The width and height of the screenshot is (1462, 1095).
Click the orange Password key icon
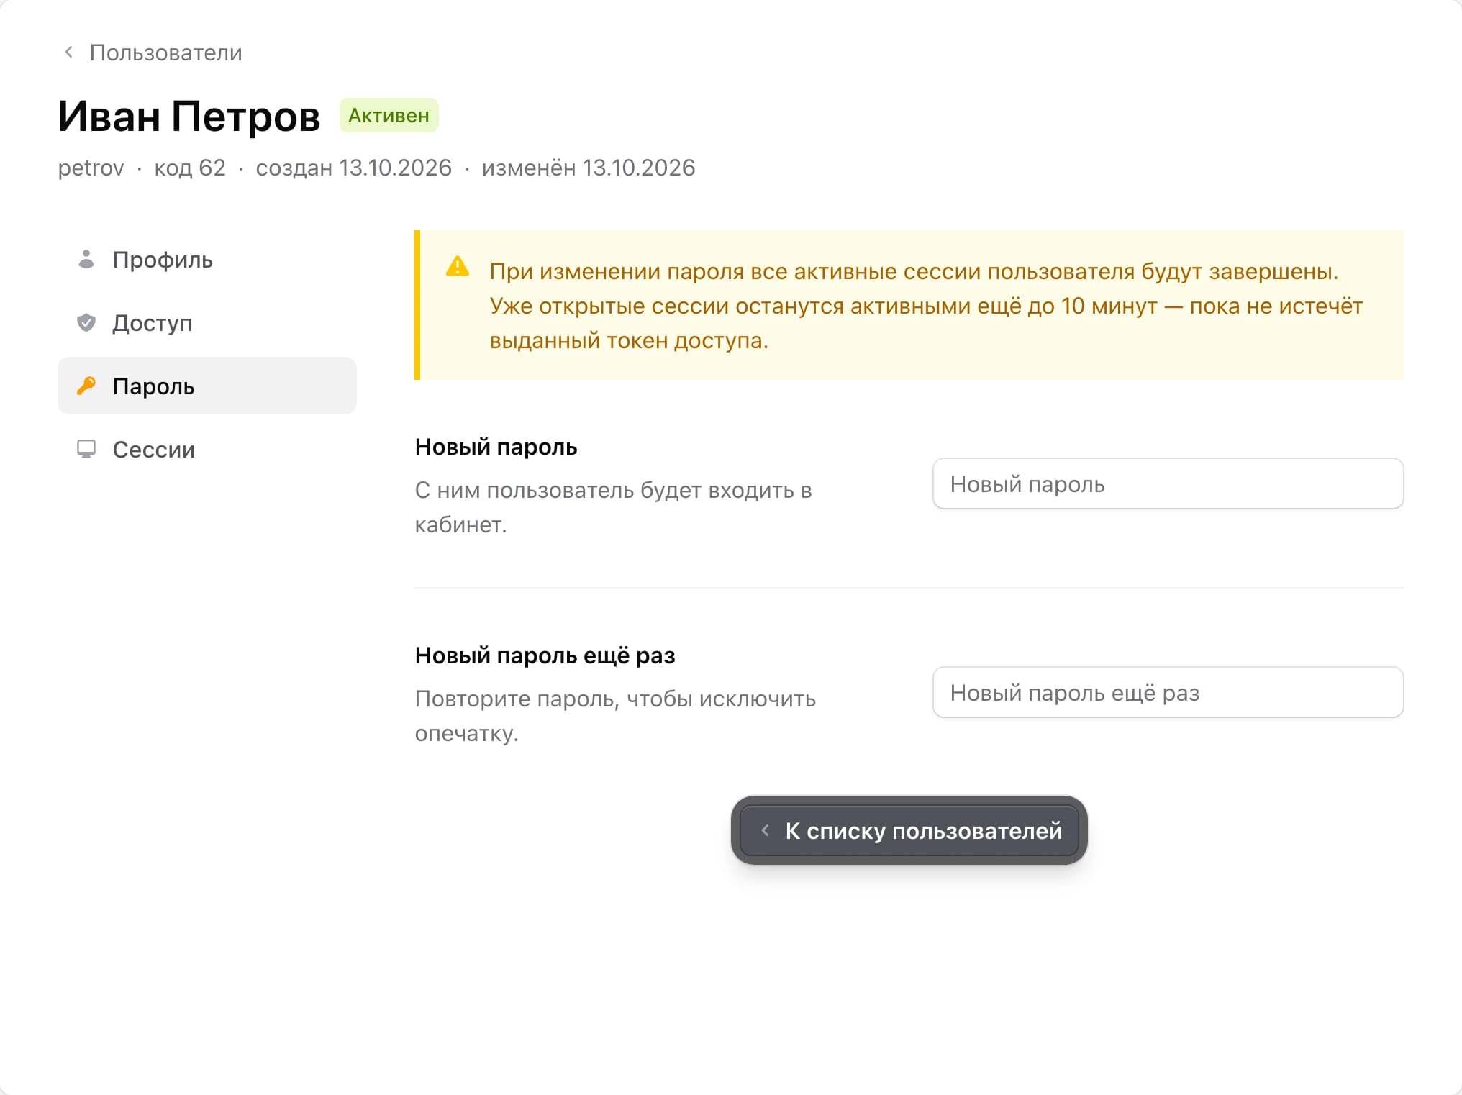pyautogui.click(x=86, y=386)
